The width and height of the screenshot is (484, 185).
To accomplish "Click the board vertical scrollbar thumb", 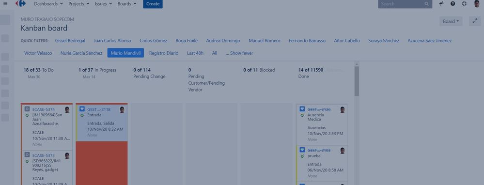I will pyautogui.click(x=357, y=81).
